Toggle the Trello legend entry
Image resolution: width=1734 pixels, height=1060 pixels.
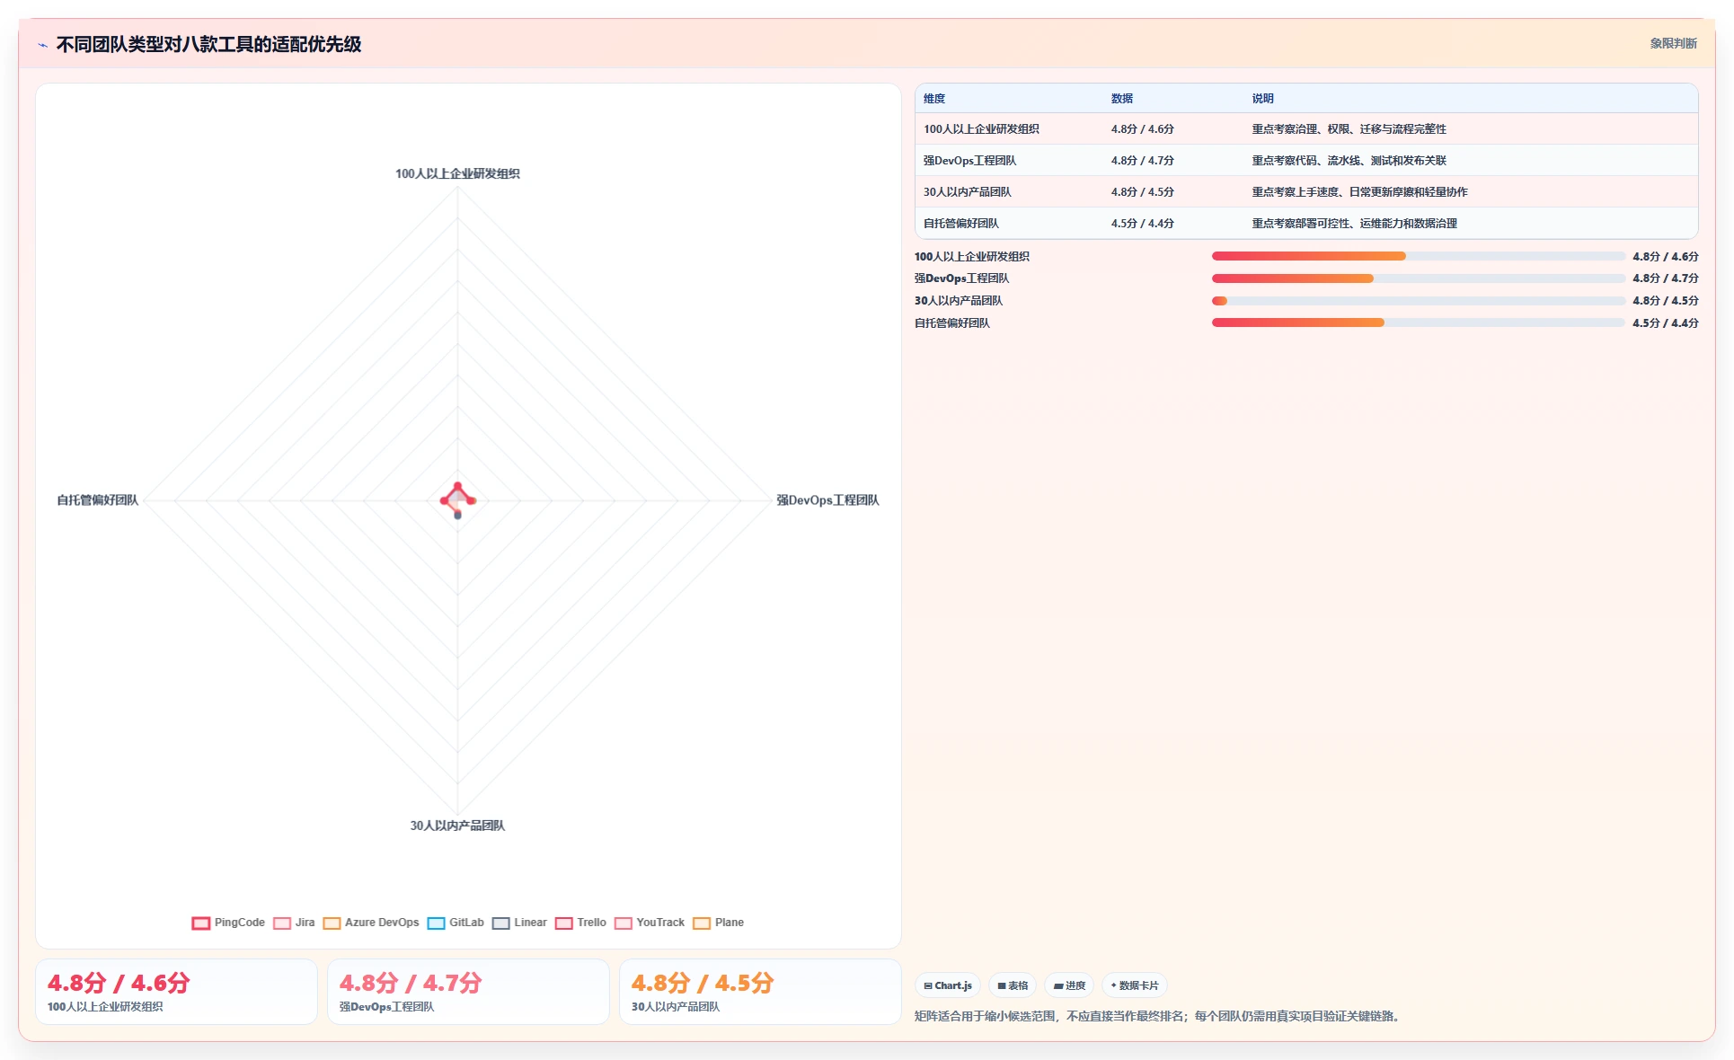click(580, 923)
